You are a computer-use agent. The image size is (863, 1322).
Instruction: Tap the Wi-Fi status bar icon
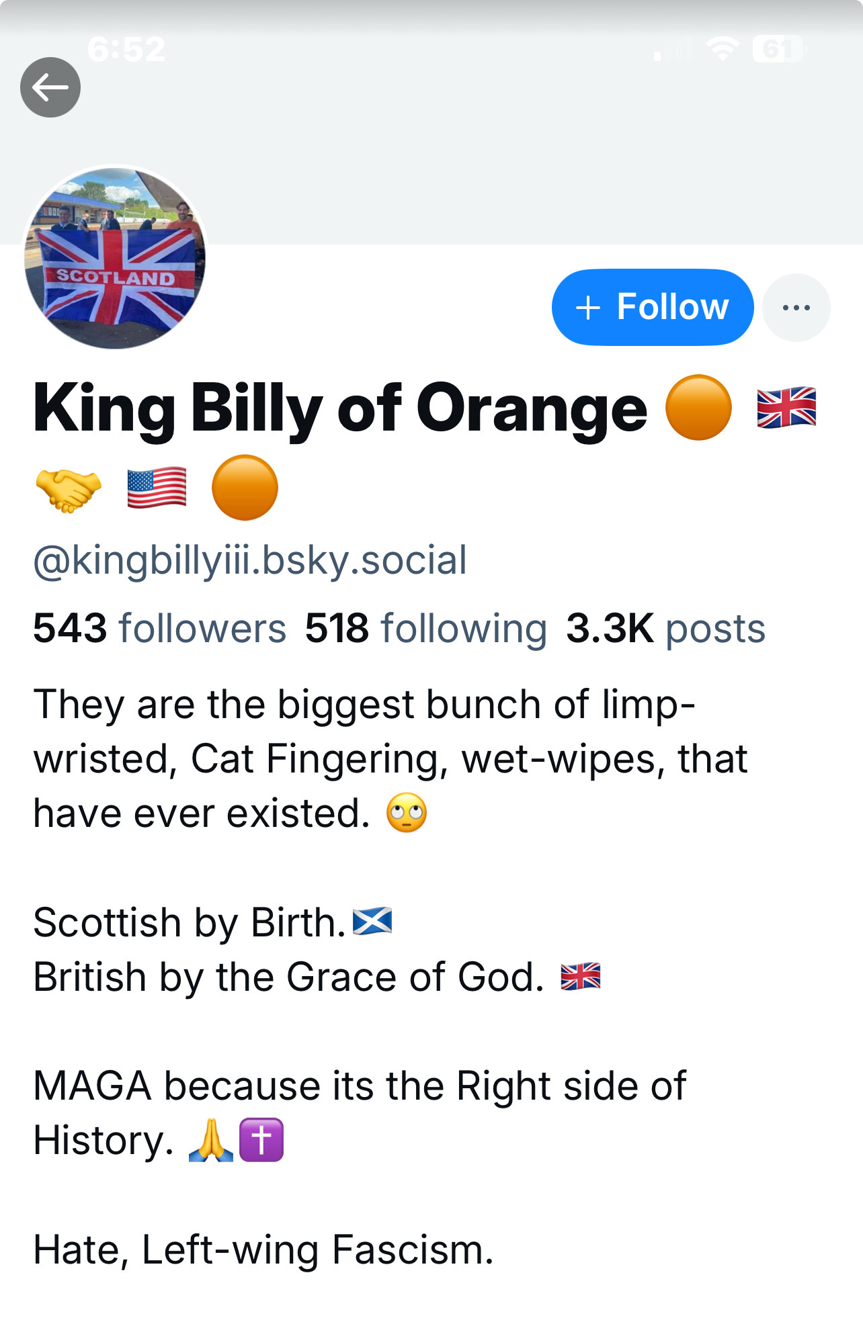(723, 49)
